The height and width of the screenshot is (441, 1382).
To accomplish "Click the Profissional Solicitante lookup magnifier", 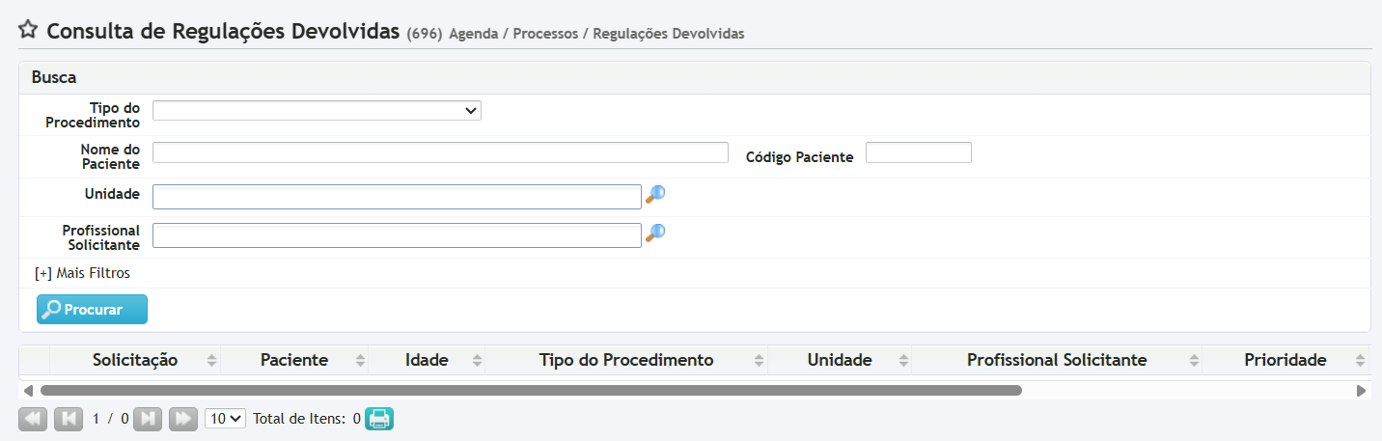I will (x=655, y=233).
